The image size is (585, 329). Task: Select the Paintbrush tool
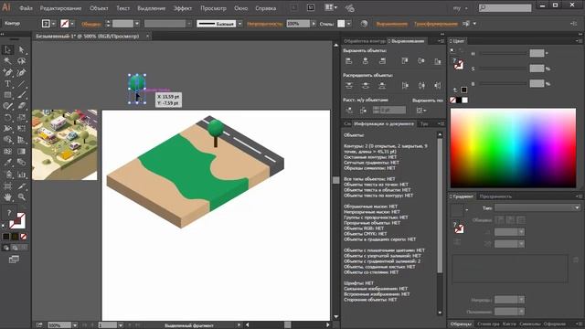pos(21,95)
